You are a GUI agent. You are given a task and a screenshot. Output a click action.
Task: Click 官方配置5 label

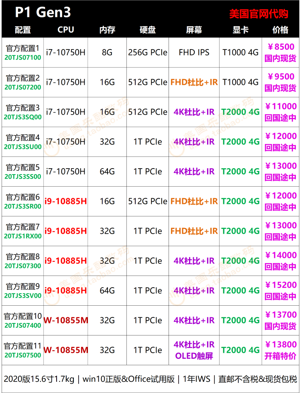(23, 167)
